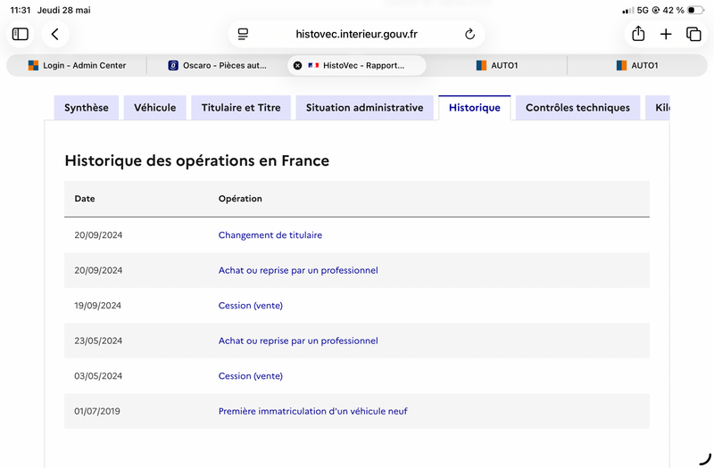Viewport: 714px width, 468px height.
Task: Open page settings reader icon
Action: coord(243,34)
